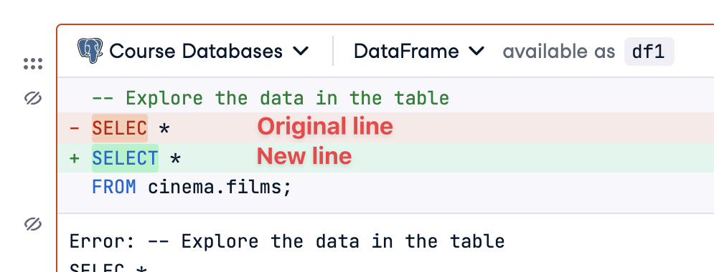This screenshot has height=272, width=714.
Task: Click the green plus diff marker
Action: point(74,158)
